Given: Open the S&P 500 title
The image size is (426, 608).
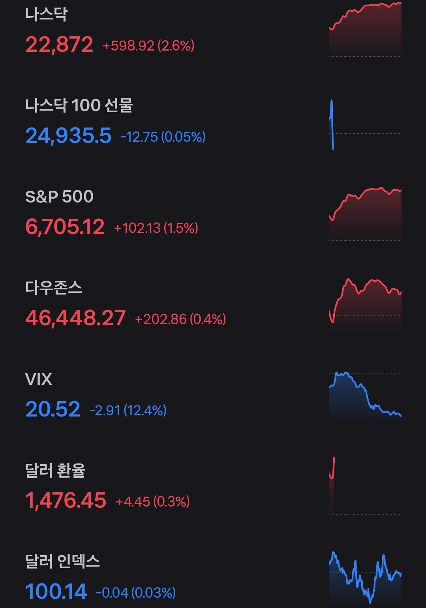Looking at the screenshot, I should click(x=59, y=197).
